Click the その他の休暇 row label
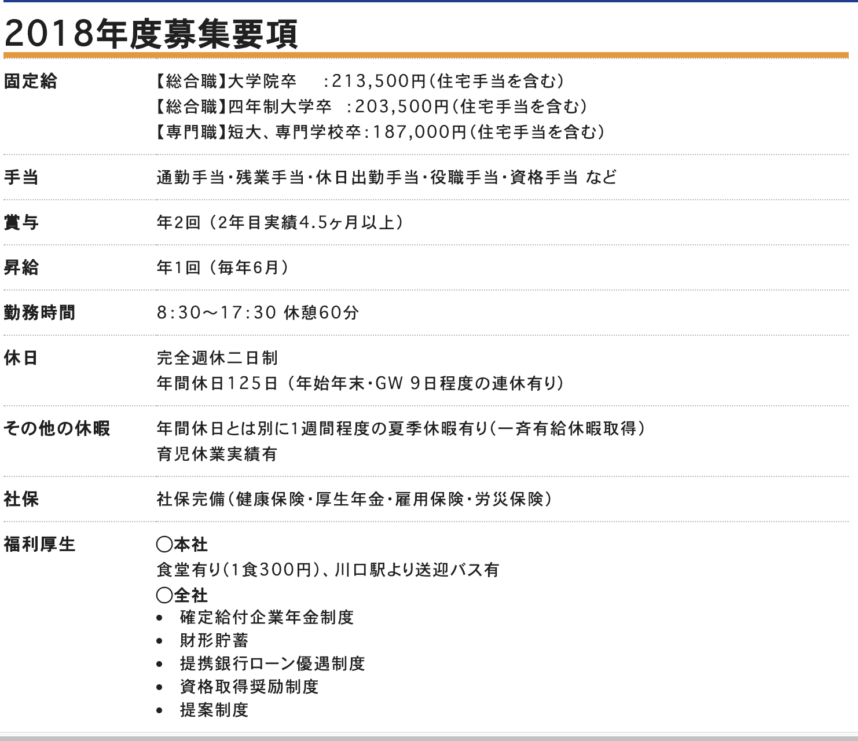 click(57, 428)
